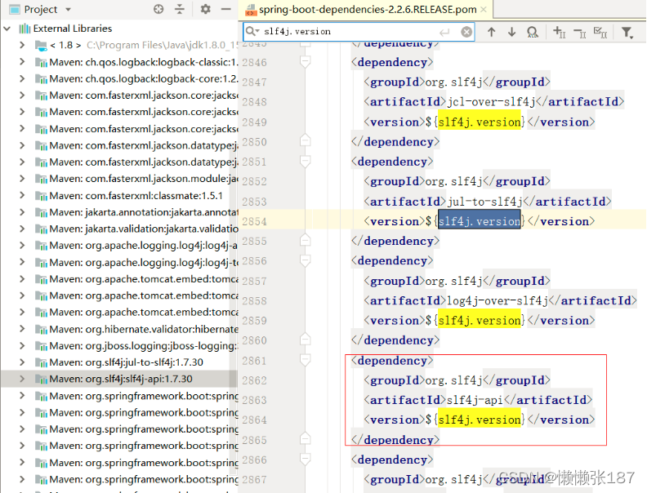This screenshot has height=493, width=647.
Task: Expand hibernate validator library node
Action: point(22,329)
